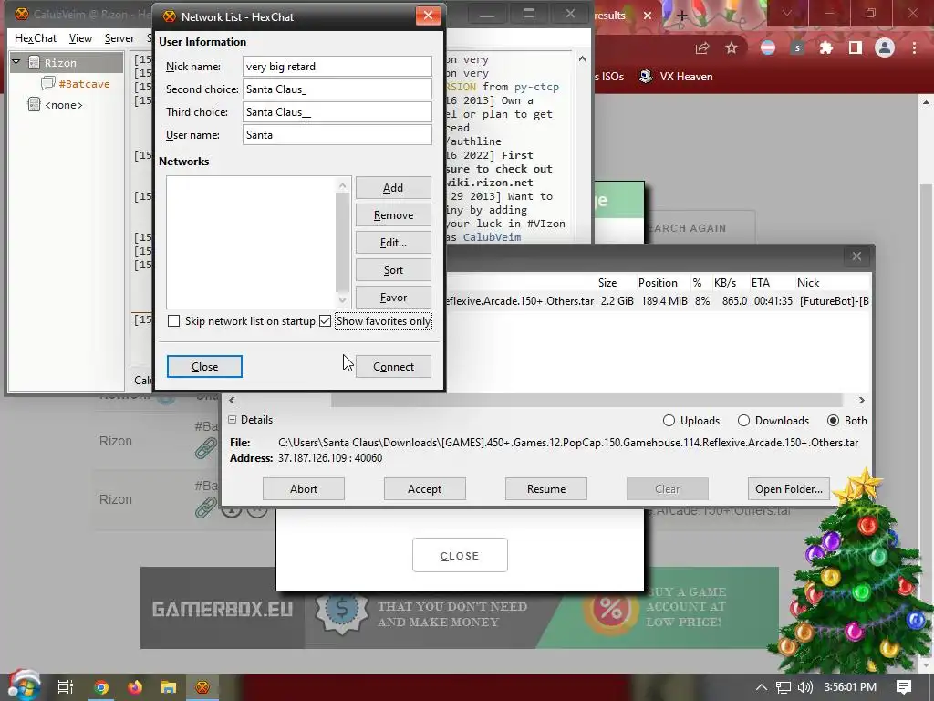Open the notification center icon
Image resolution: width=934 pixels, height=701 pixels.
click(x=904, y=687)
